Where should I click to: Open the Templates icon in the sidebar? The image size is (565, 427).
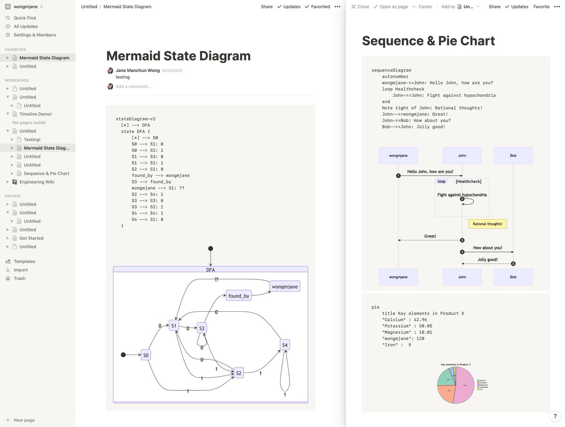[x=8, y=261]
